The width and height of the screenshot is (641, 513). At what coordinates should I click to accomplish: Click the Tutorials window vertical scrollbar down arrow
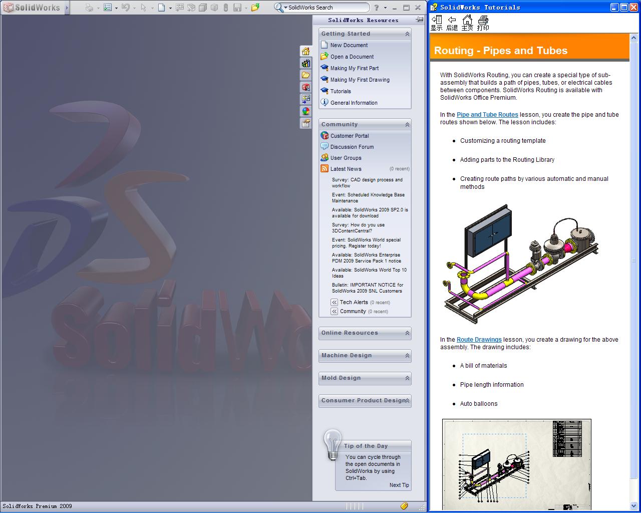(634, 505)
